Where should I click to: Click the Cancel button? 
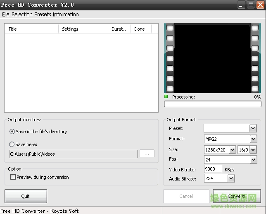tap(186, 196)
